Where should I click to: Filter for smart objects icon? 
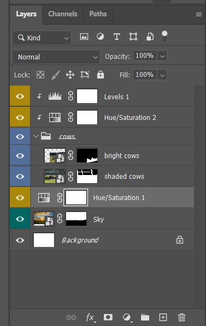point(150,37)
